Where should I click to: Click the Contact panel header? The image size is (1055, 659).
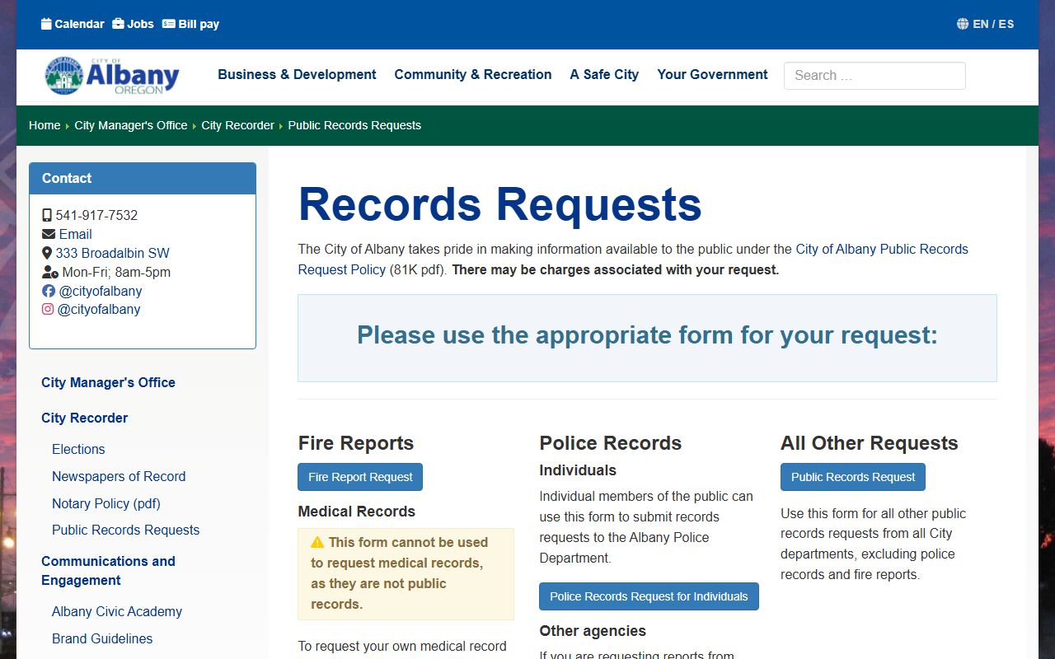(143, 178)
